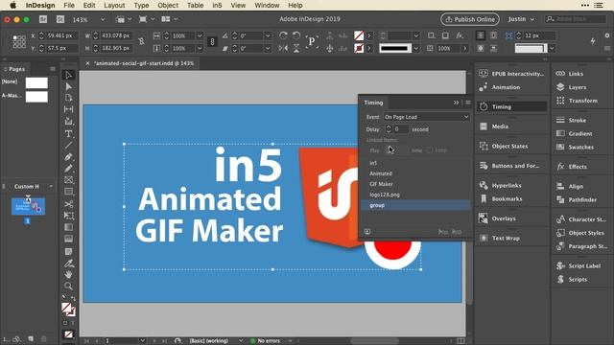Click the fill swatch in control bar

359,35
